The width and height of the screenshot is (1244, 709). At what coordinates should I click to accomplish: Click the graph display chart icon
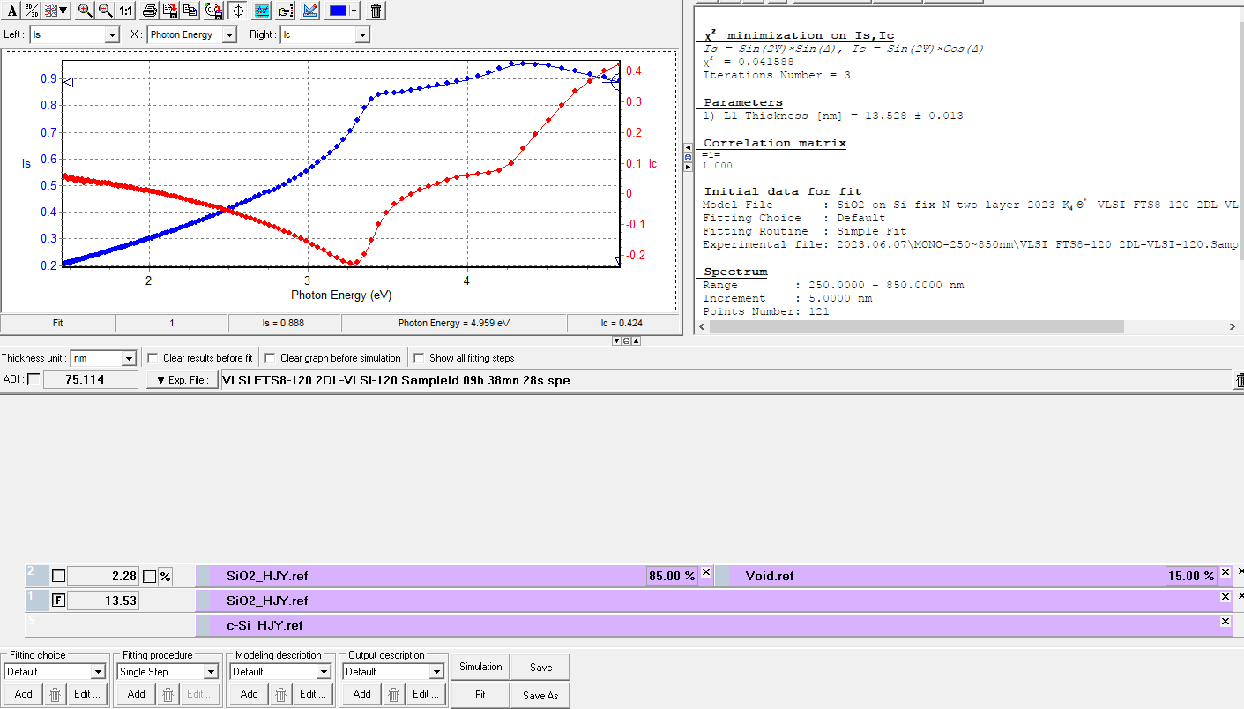[x=262, y=11]
